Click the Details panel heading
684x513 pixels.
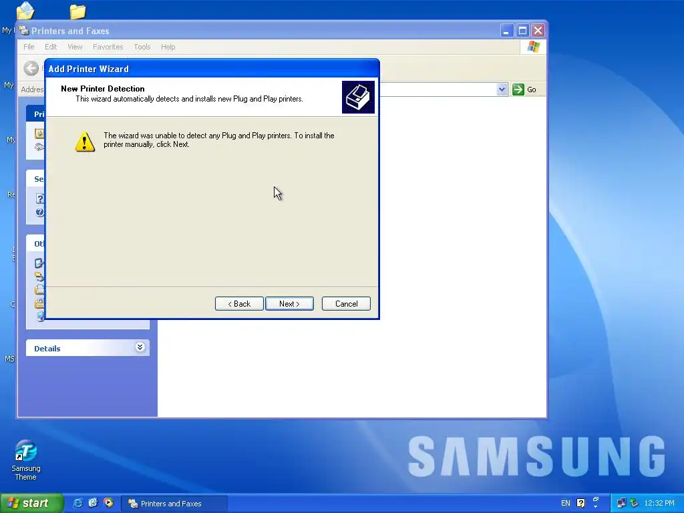(47, 349)
